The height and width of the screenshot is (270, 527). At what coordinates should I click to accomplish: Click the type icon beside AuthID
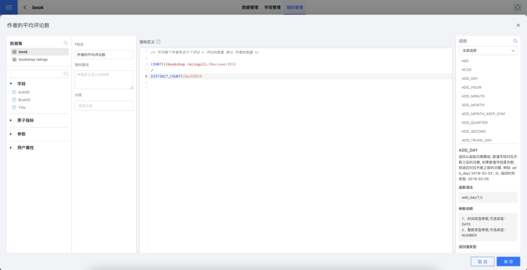click(x=14, y=92)
